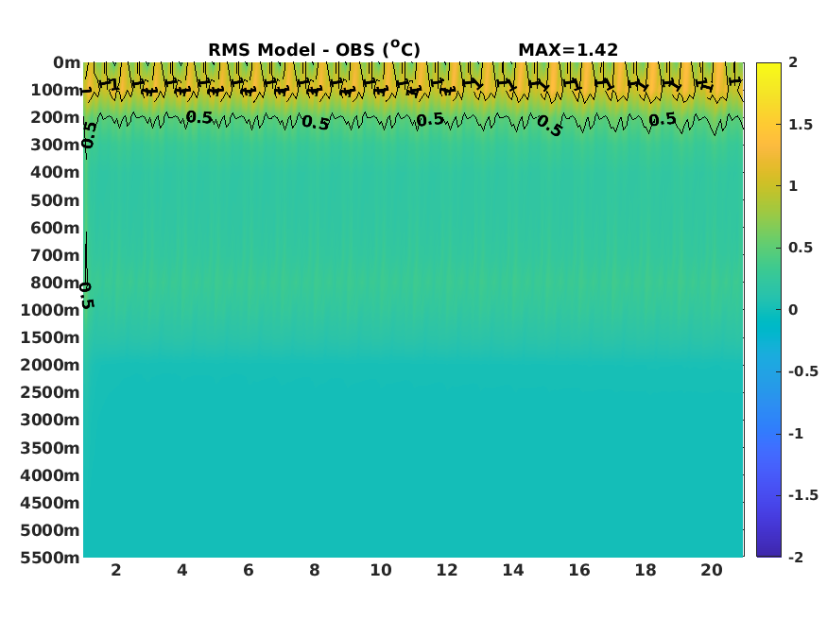Viewport: 827px width, 620px height.
Task: Click the plot title 'RMS Model - OBS (°C)'
Action: 315,49
